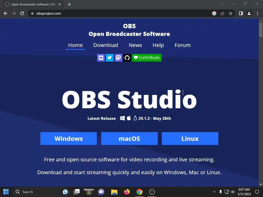Click the Apple logo beside Latest Release
This screenshot has width=263, height=197.
[129, 118]
